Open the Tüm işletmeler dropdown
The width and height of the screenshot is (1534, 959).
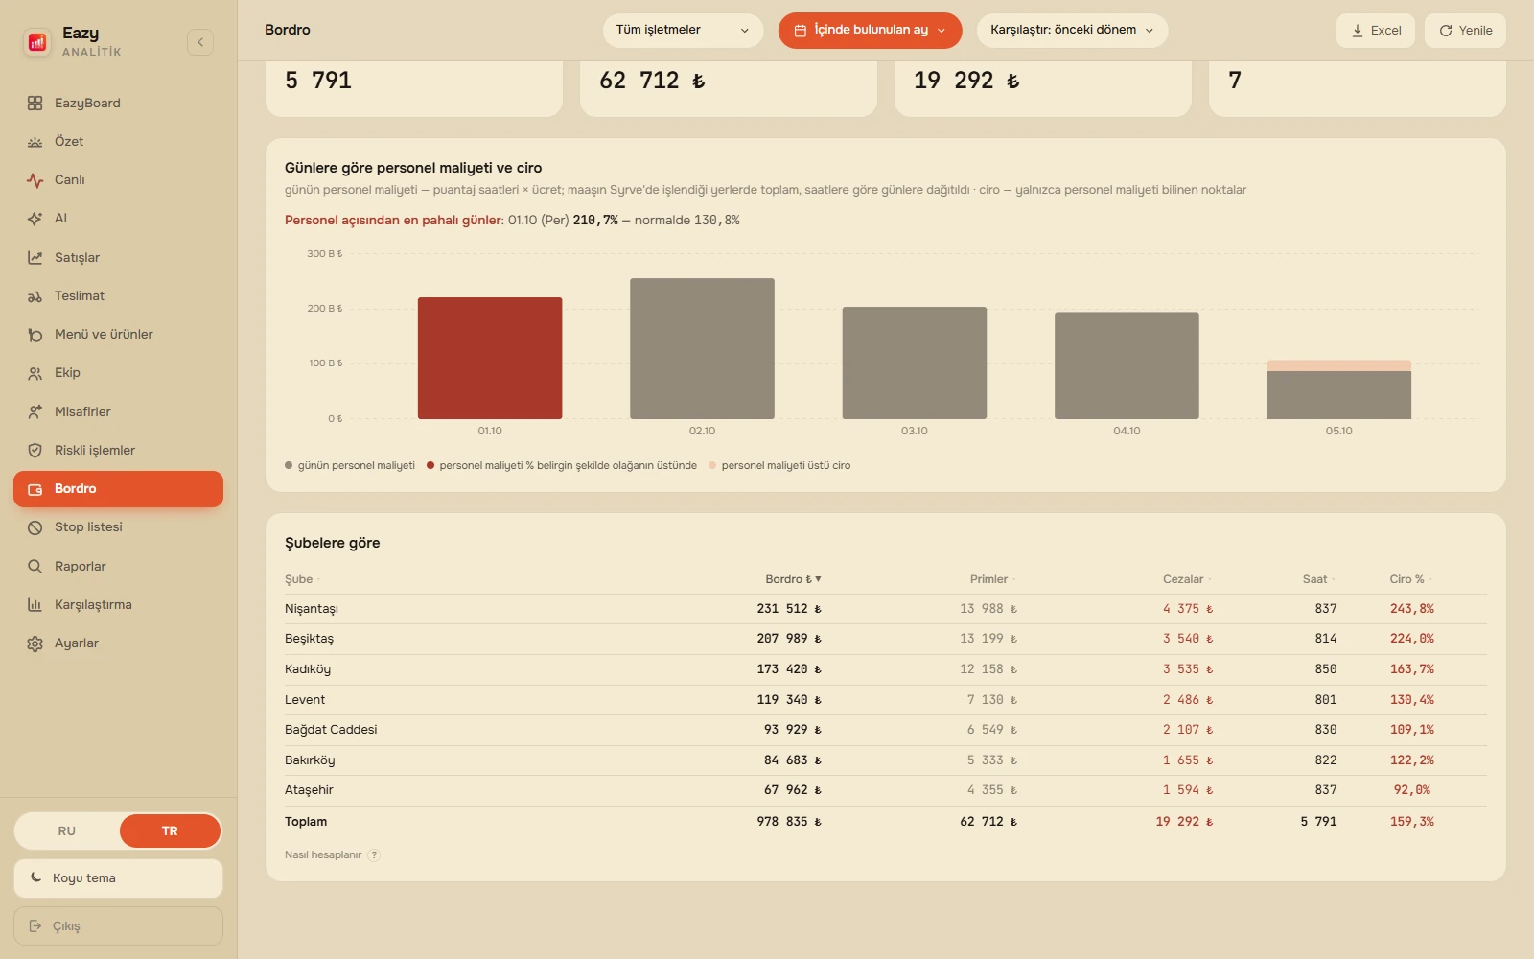click(x=683, y=30)
